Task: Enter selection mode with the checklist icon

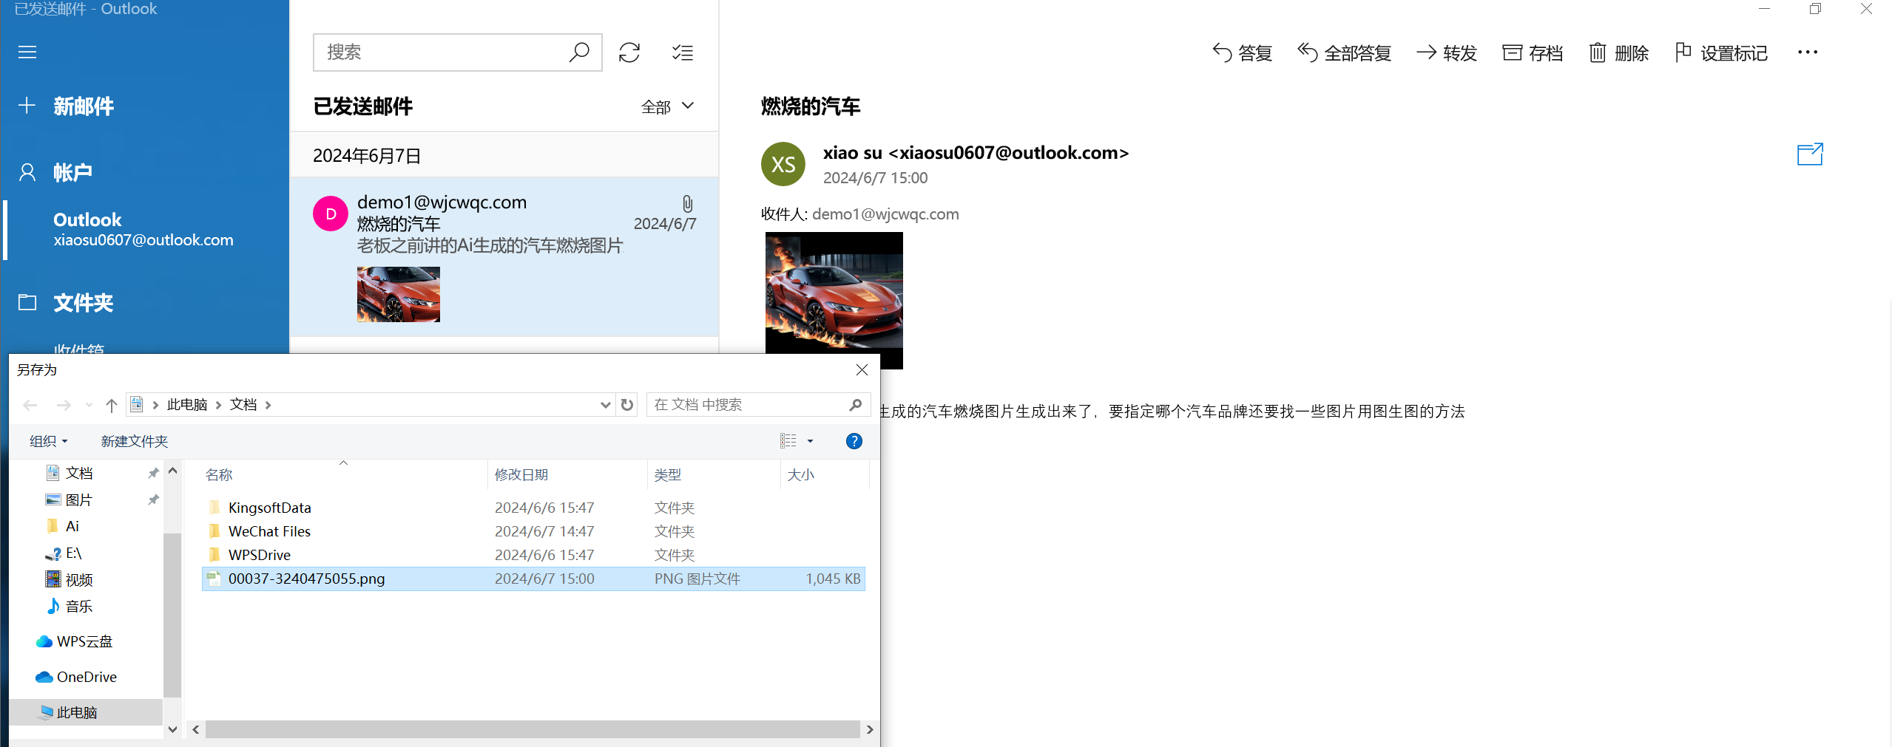Action: pos(682,52)
